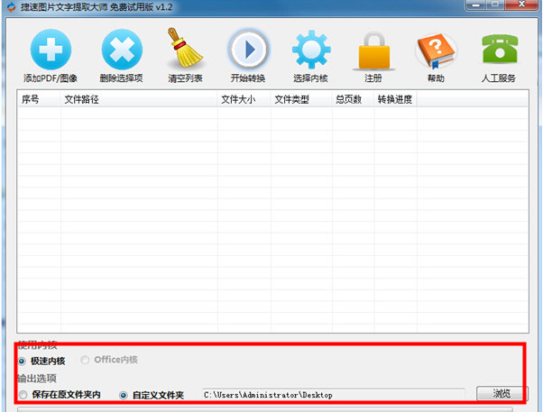Open the Select Engine (选择内核) gear icon

tap(310, 49)
